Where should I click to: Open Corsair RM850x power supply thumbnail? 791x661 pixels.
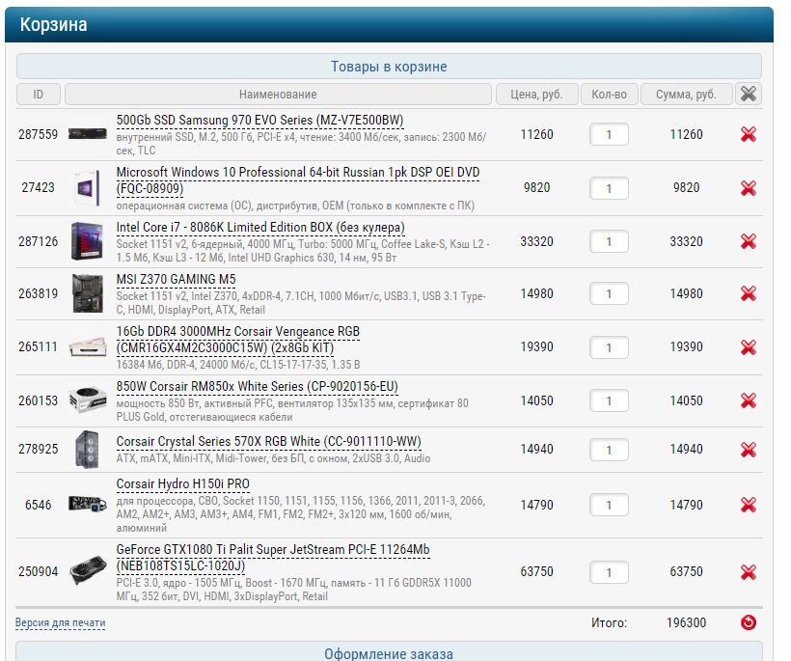pyautogui.click(x=87, y=400)
